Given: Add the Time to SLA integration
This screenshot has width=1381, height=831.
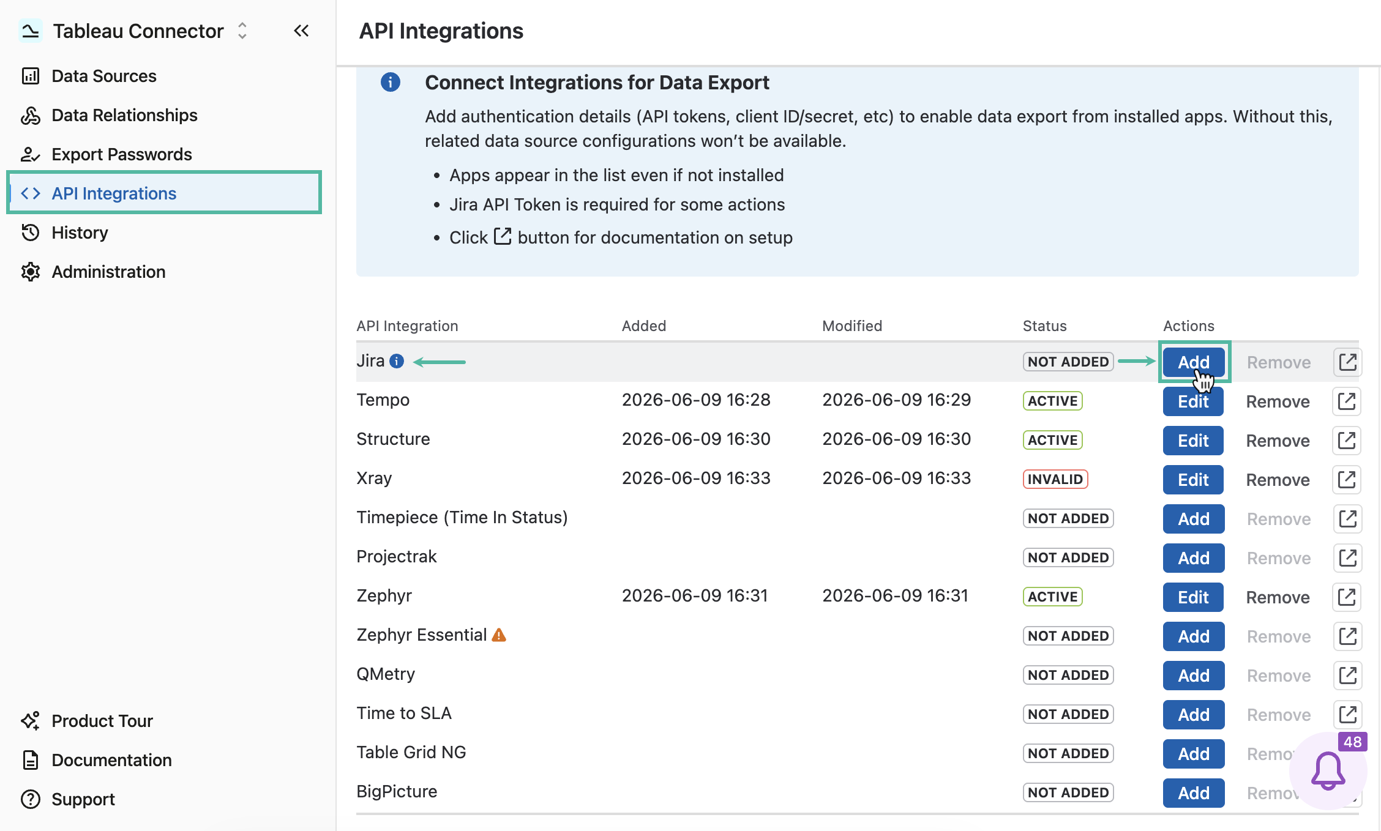Looking at the screenshot, I should (x=1194, y=715).
